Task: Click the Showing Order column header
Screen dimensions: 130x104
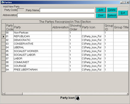Action: 75,27
